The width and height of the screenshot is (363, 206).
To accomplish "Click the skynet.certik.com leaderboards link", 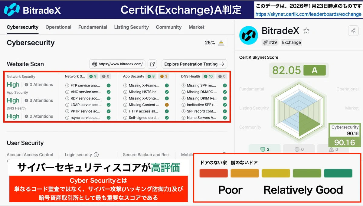I will tap(308, 14).
